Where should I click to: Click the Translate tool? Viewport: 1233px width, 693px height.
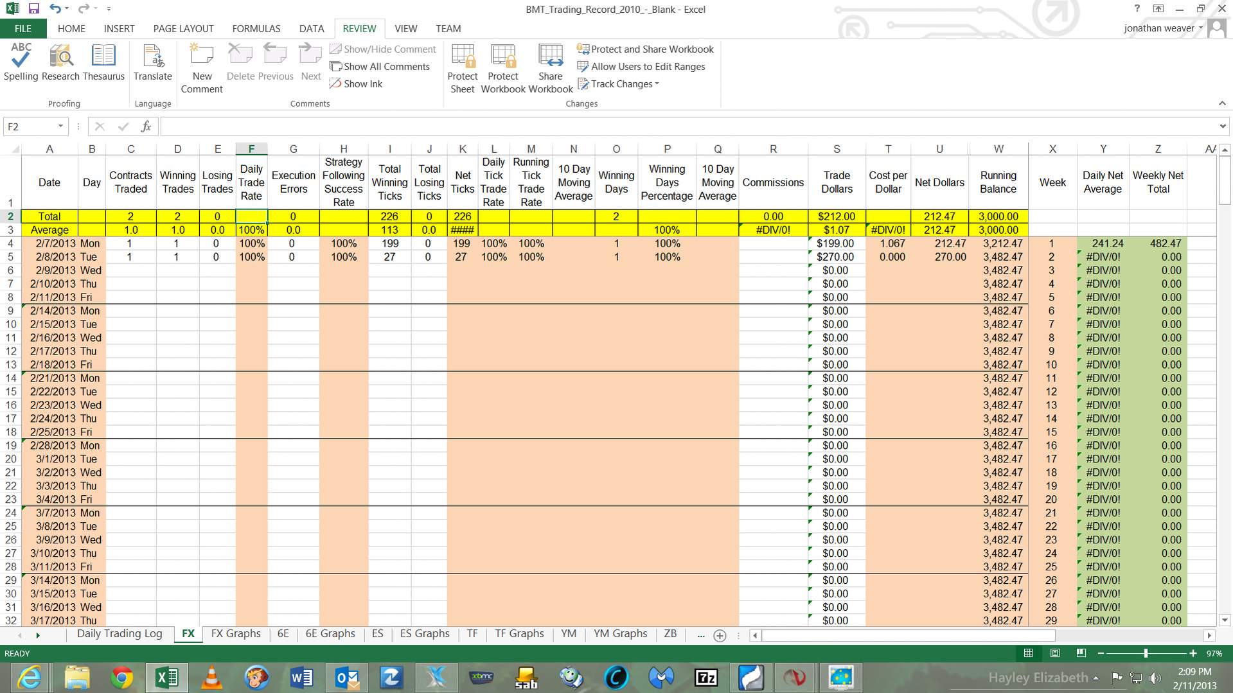[152, 62]
